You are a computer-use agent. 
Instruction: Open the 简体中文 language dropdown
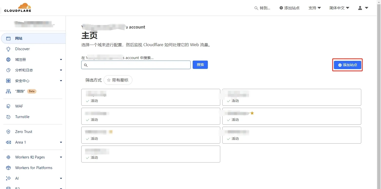(339, 8)
